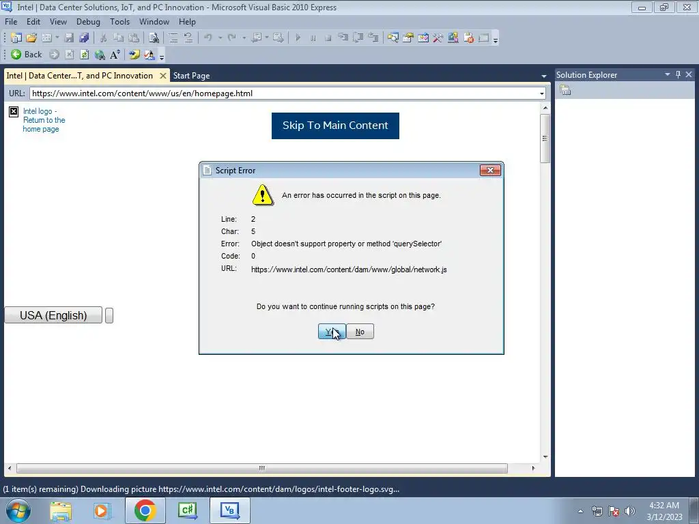Click Skip To Main Content button

tap(335, 126)
